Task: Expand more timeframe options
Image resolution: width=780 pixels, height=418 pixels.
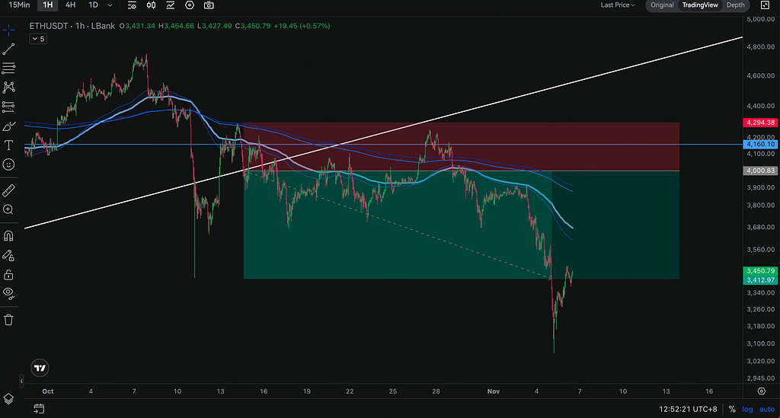Action: coord(110,5)
